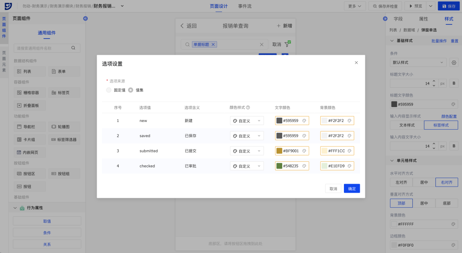The height and width of the screenshot is (253, 462).
Task: Click the settings gear next to 默认样式
Action: click(x=454, y=63)
